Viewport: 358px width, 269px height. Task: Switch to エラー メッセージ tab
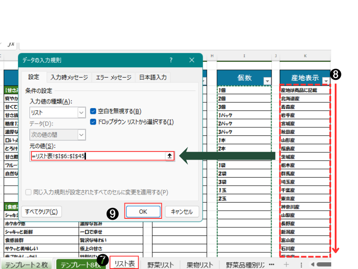tap(114, 77)
